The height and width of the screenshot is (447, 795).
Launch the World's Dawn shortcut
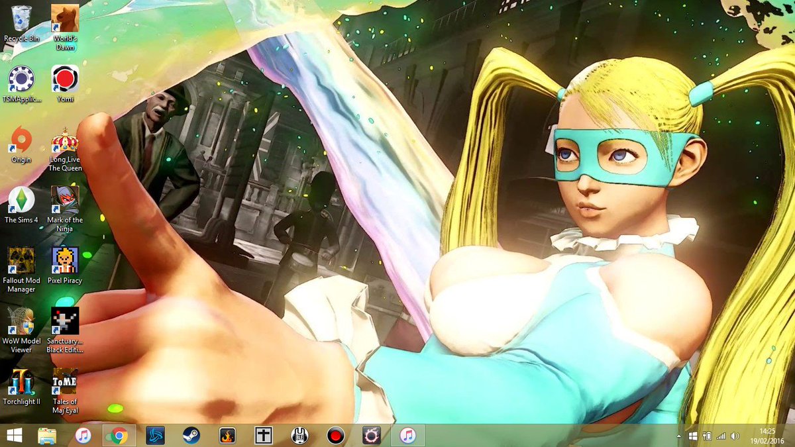65,28
